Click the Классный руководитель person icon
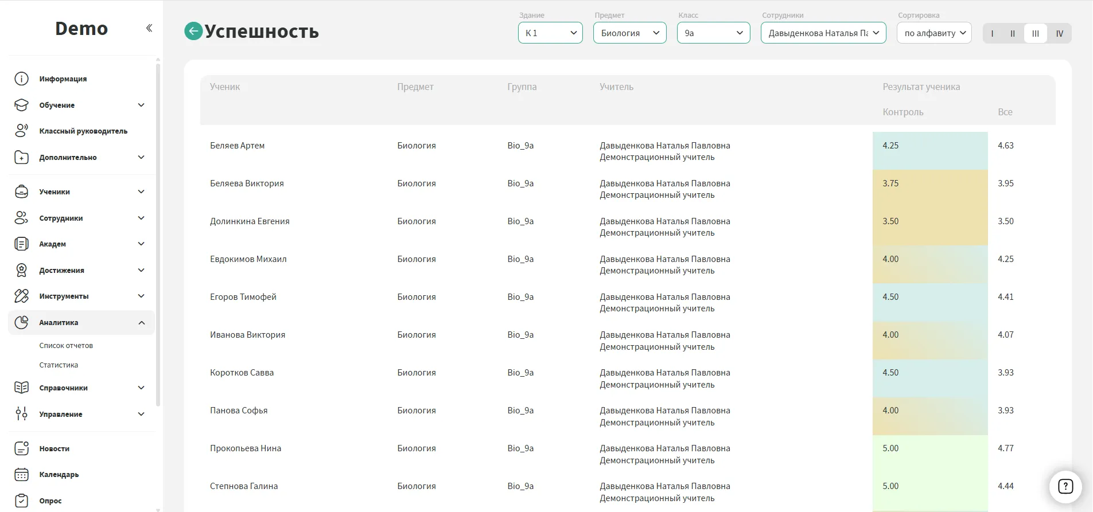1093x512 pixels. [x=21, y=131]
